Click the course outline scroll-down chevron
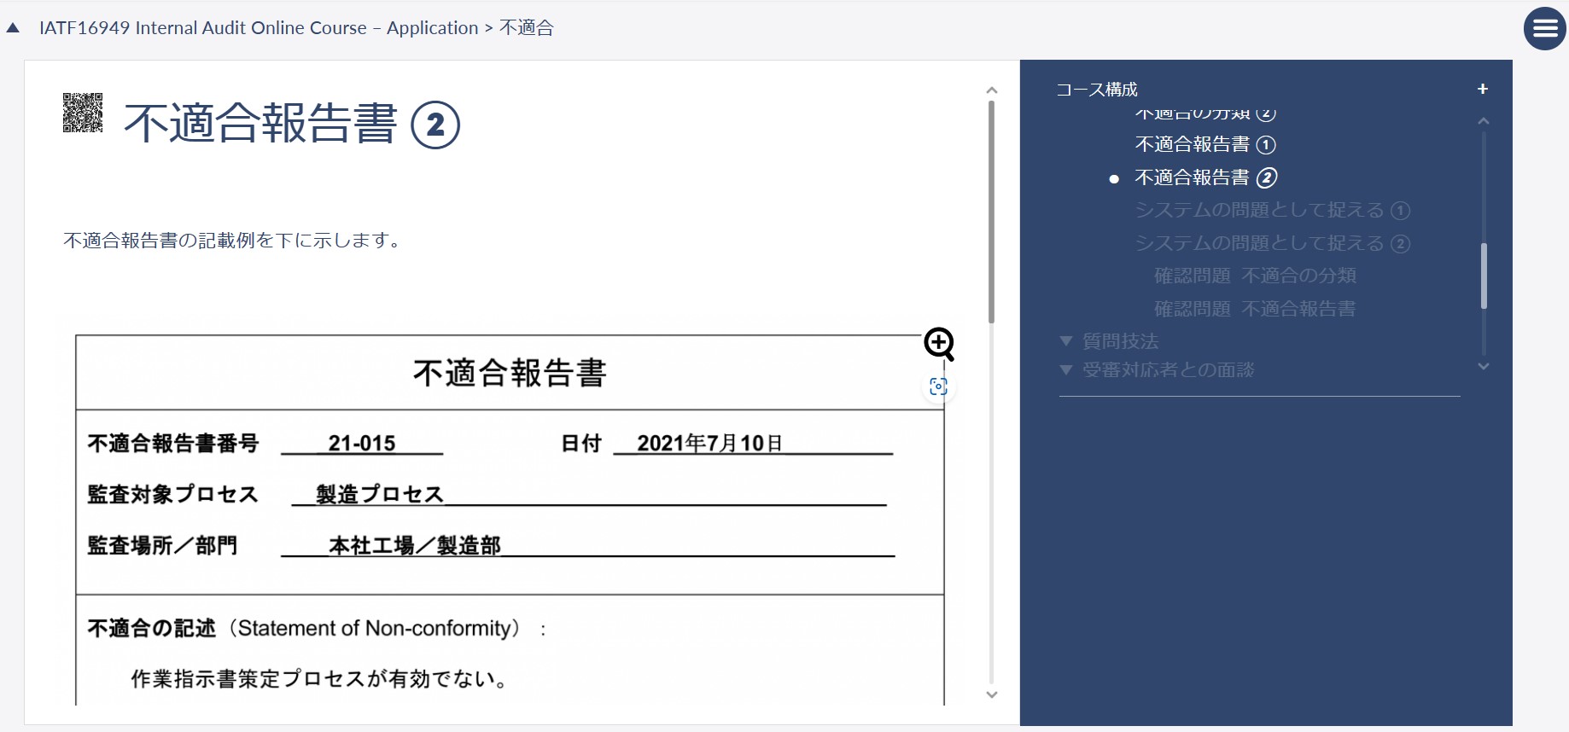Image resolution: width=1569 pixels, height=732 pixels. (x=1484, y=366)
